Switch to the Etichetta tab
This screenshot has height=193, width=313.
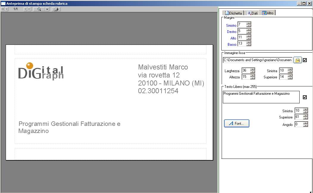(233, 13)
